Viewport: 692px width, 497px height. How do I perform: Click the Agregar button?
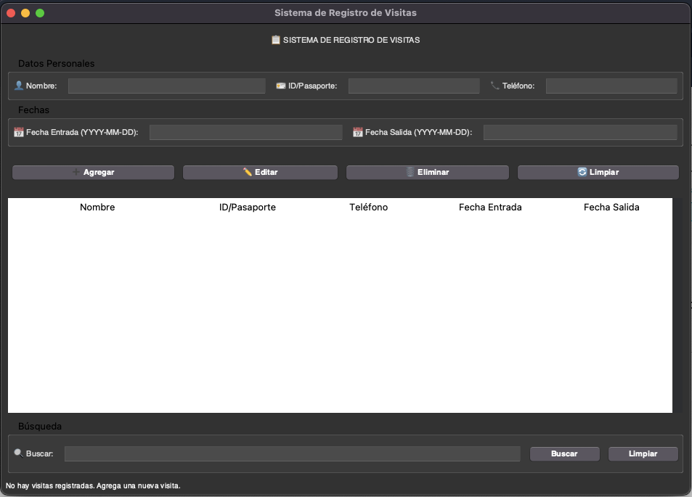93,173
